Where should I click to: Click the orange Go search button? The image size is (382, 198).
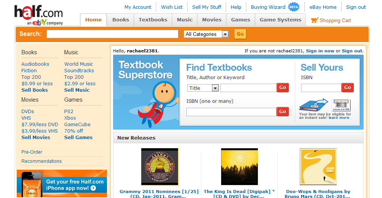pyautogui.click(x=240, y=34)
